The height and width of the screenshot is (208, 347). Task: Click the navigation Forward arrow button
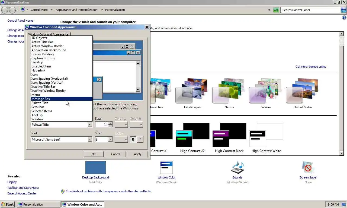coord(12,10)
